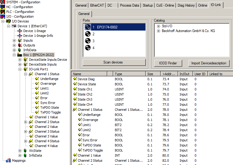The width and height of the screenshot is (233, 165).
Task: Sort by the Size column header
Action: coord(153,74)
